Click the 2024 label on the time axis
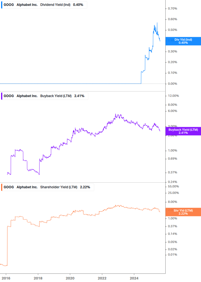The image size is (201, 282). 134,278
